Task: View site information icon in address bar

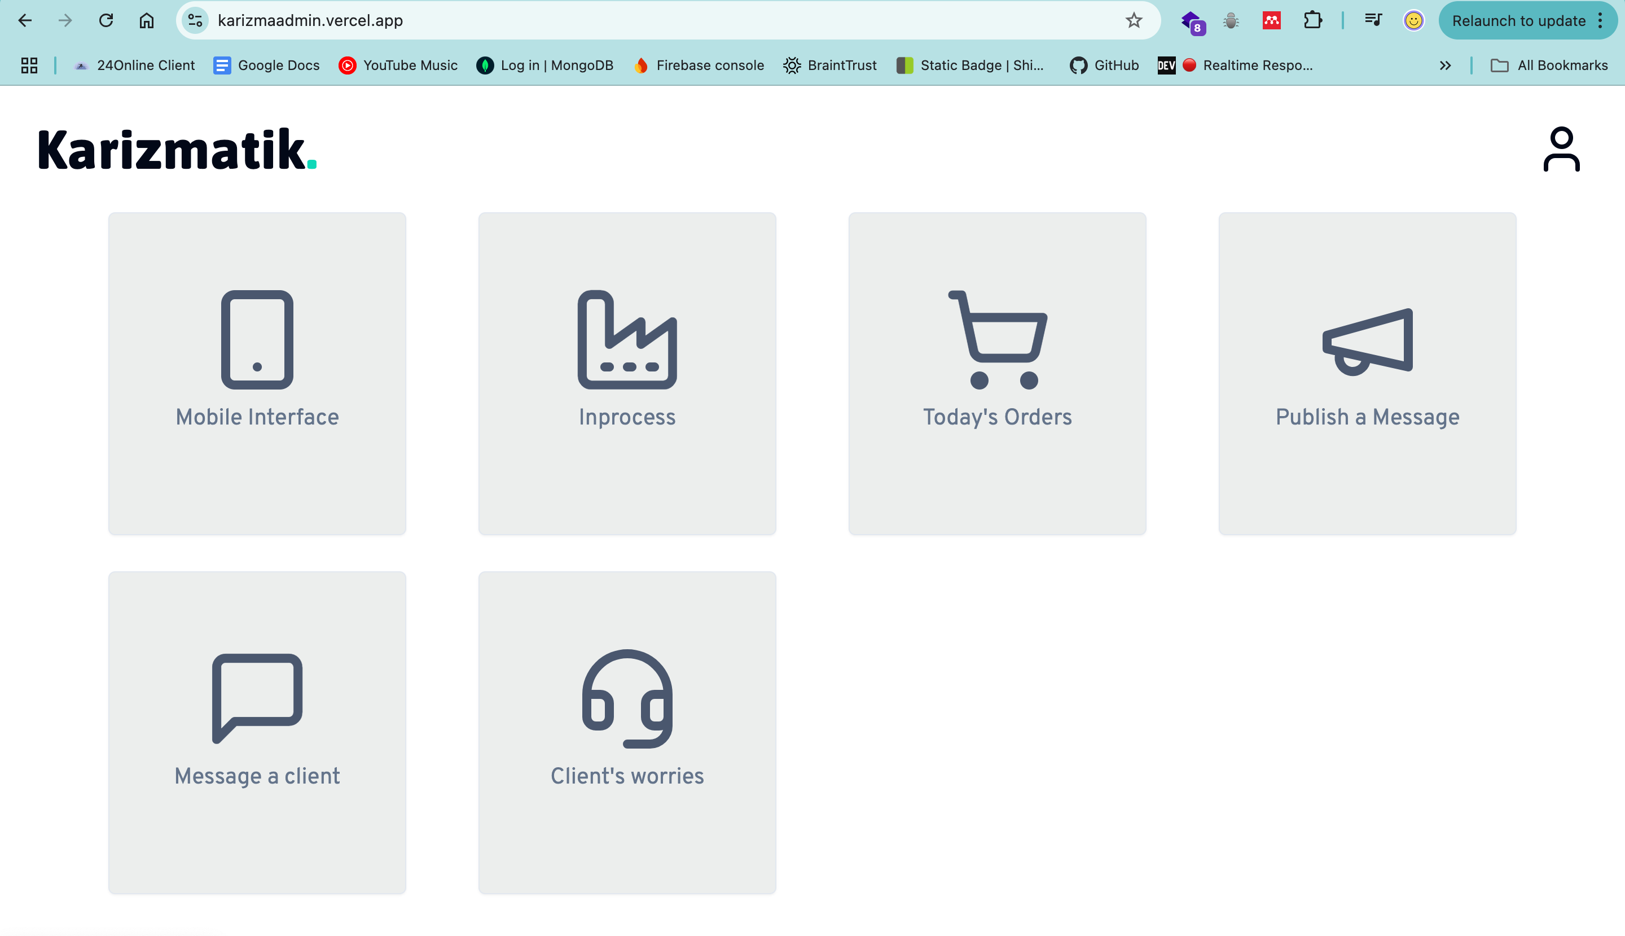Action: click(195, 20)
